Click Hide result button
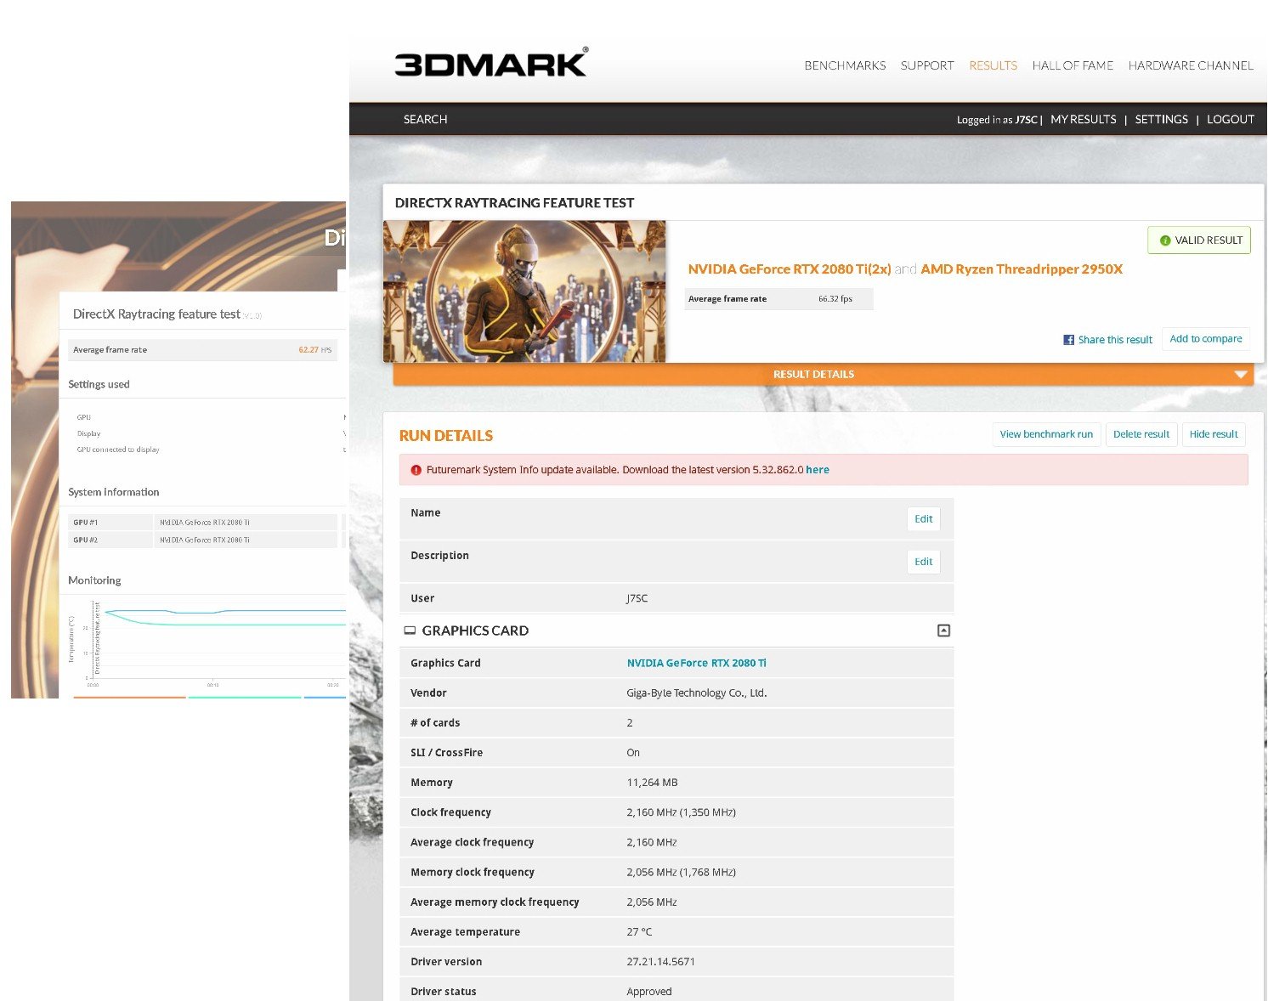Image resolution: width=1268 pixels, height=1001 pixels. (x=1214, y=434)
